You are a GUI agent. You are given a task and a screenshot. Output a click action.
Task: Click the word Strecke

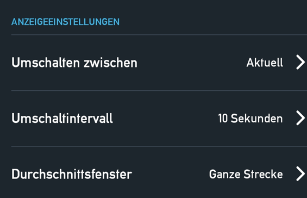(x=264, y=174)
